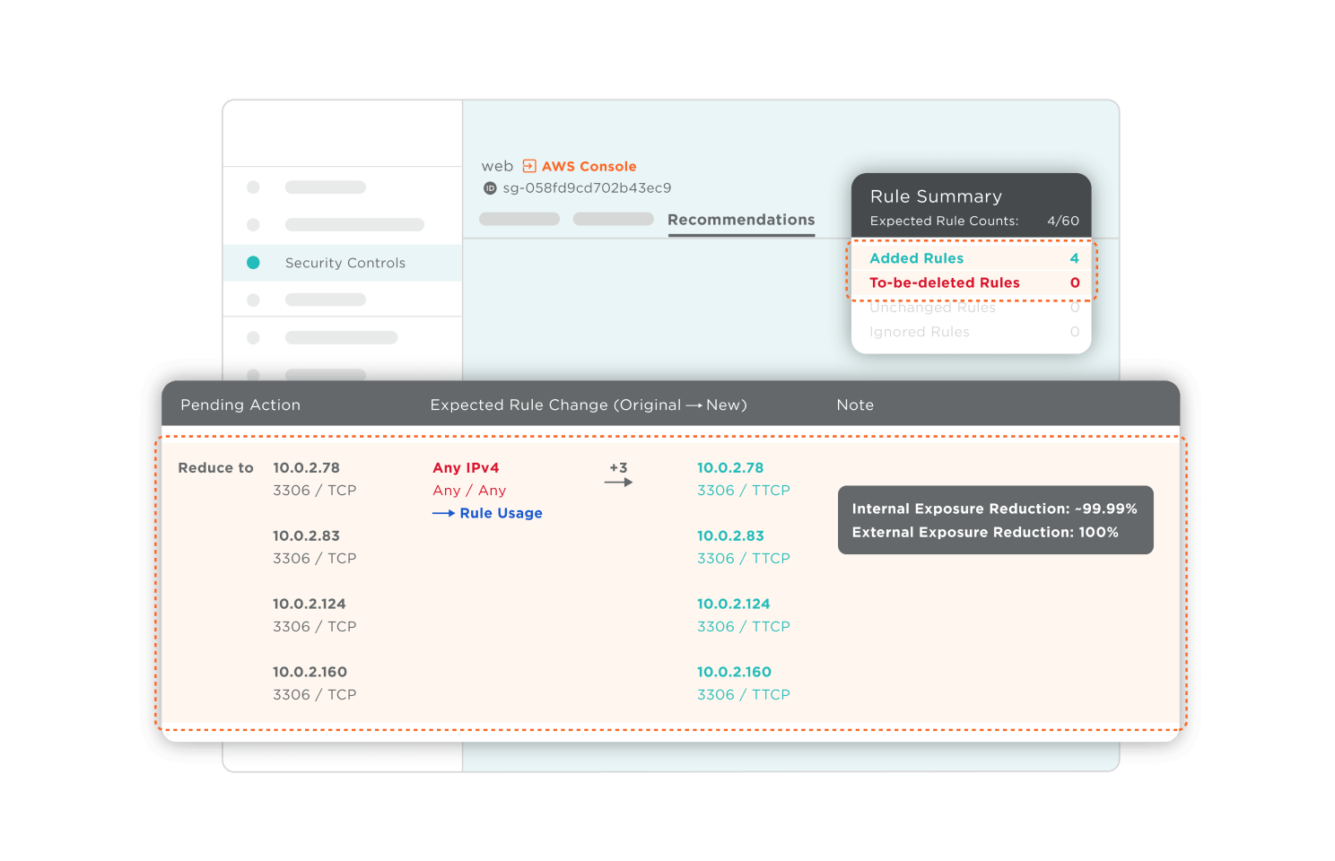
Task: Click the To-be-deleted Rules row
Action: pos(973,283)
